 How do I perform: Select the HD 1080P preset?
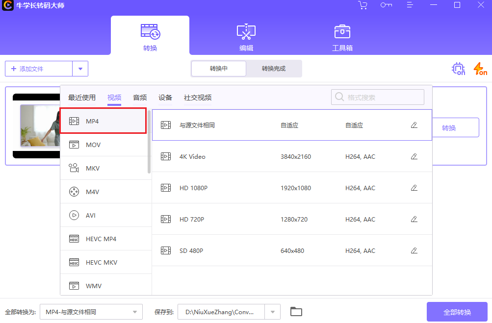click(x=292, y=188)
